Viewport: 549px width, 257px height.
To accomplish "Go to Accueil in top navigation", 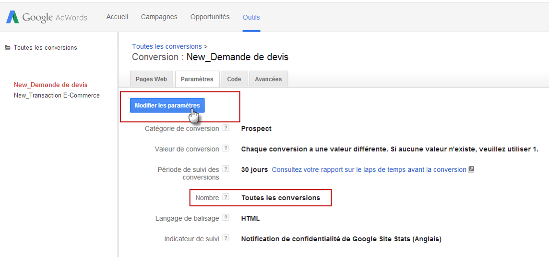I will point(117,17).
